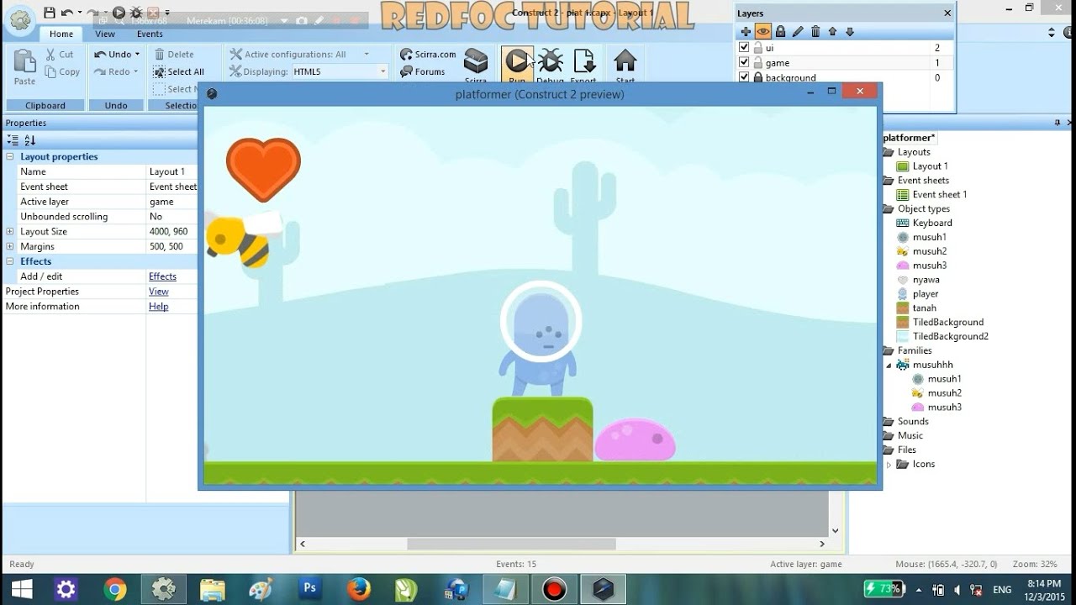This screenshot has height=605, width=1076.
Task: Click the Forums button
Action: pos(422,71)
